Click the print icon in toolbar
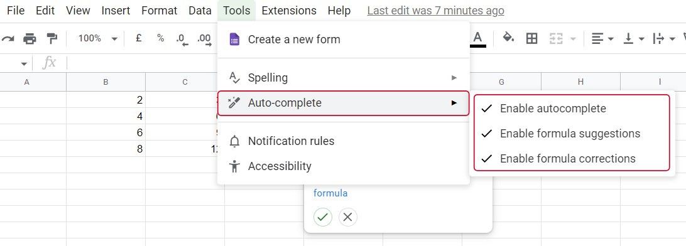686x246 pixels. [x=30, y=39]
